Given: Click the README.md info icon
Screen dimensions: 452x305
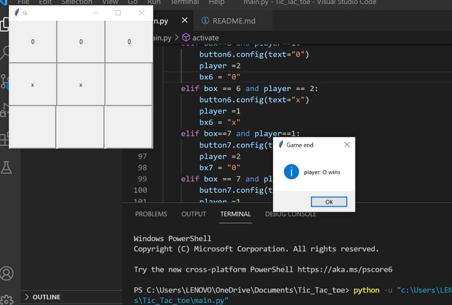Looking at the screenshot, I should [205, 21].
